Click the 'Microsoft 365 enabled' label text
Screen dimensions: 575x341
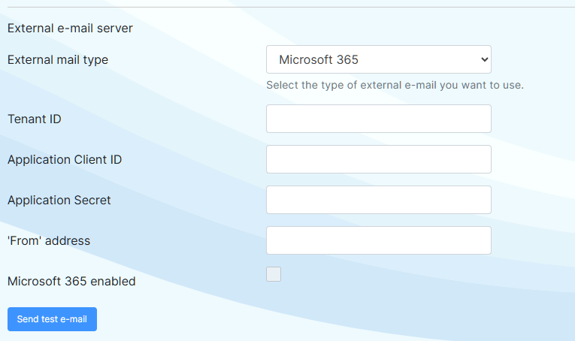point(71,282)
